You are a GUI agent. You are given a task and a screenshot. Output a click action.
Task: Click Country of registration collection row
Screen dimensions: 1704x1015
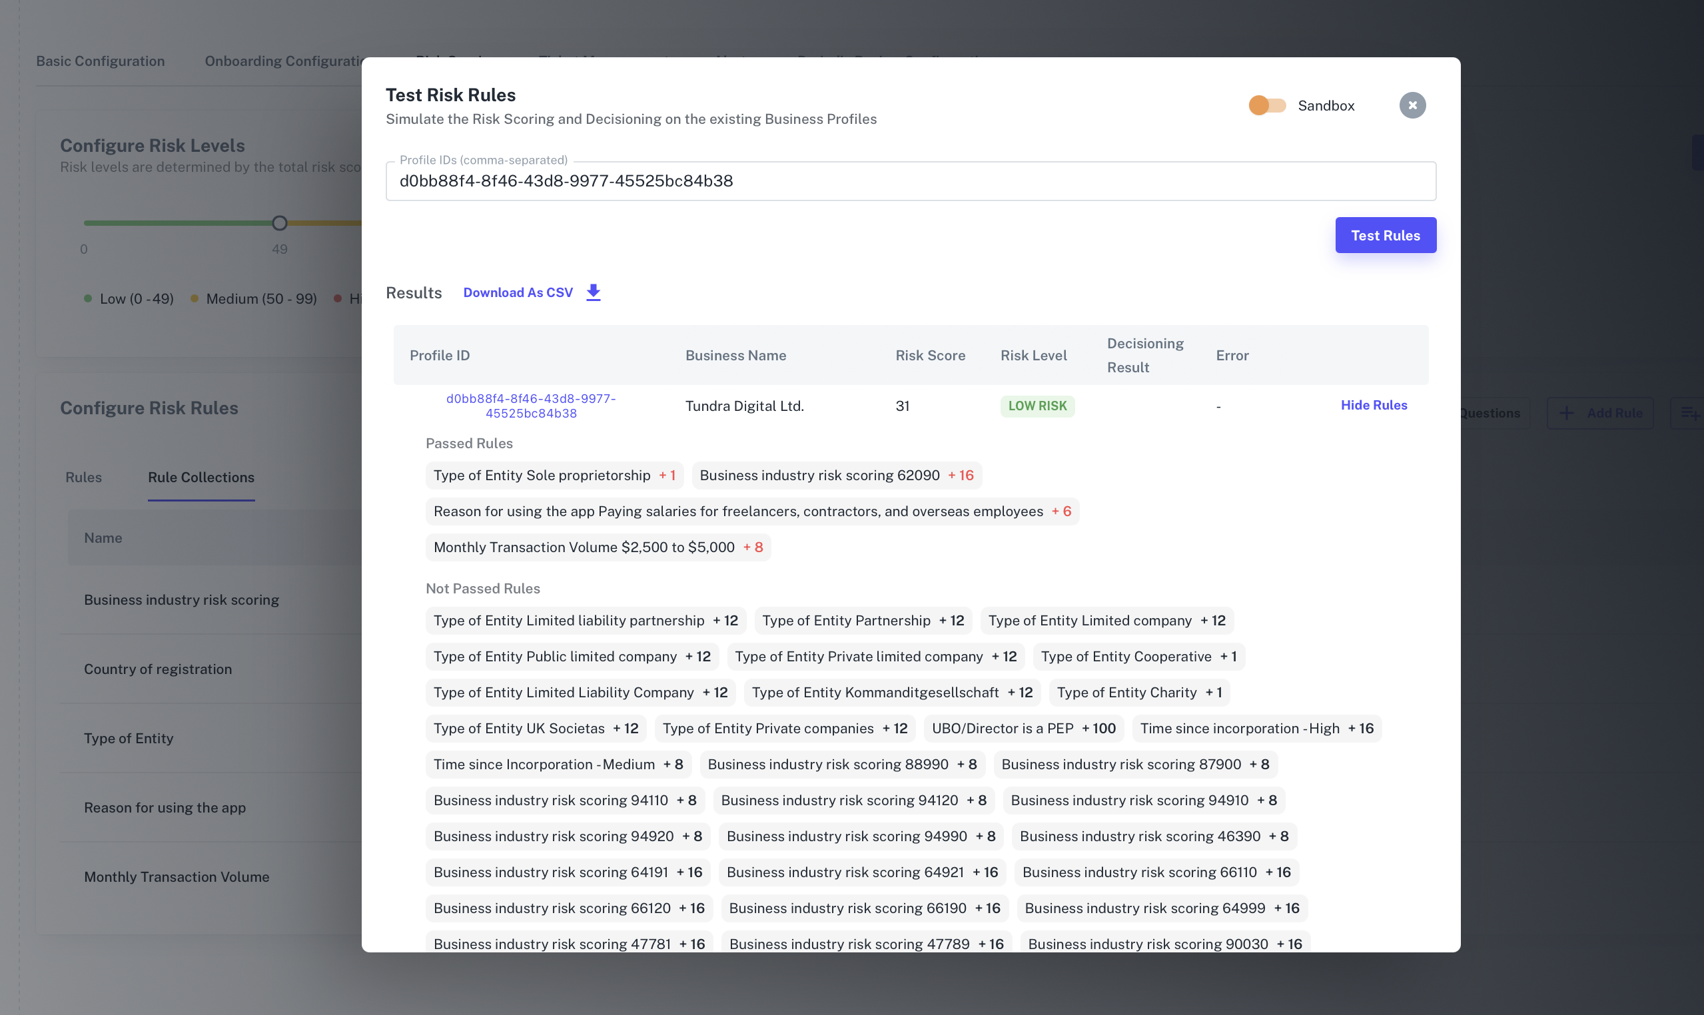211,669
